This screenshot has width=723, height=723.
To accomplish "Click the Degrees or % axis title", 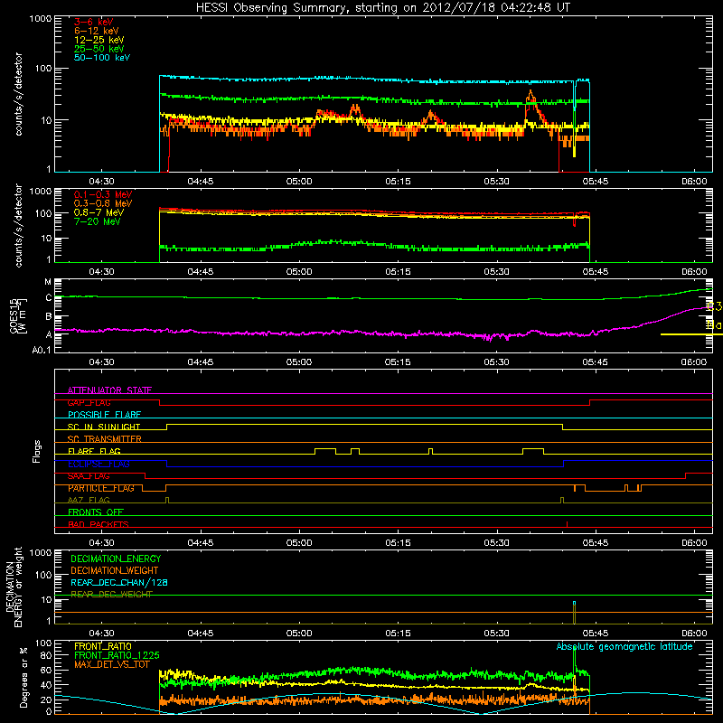I will tap(23, 677).
